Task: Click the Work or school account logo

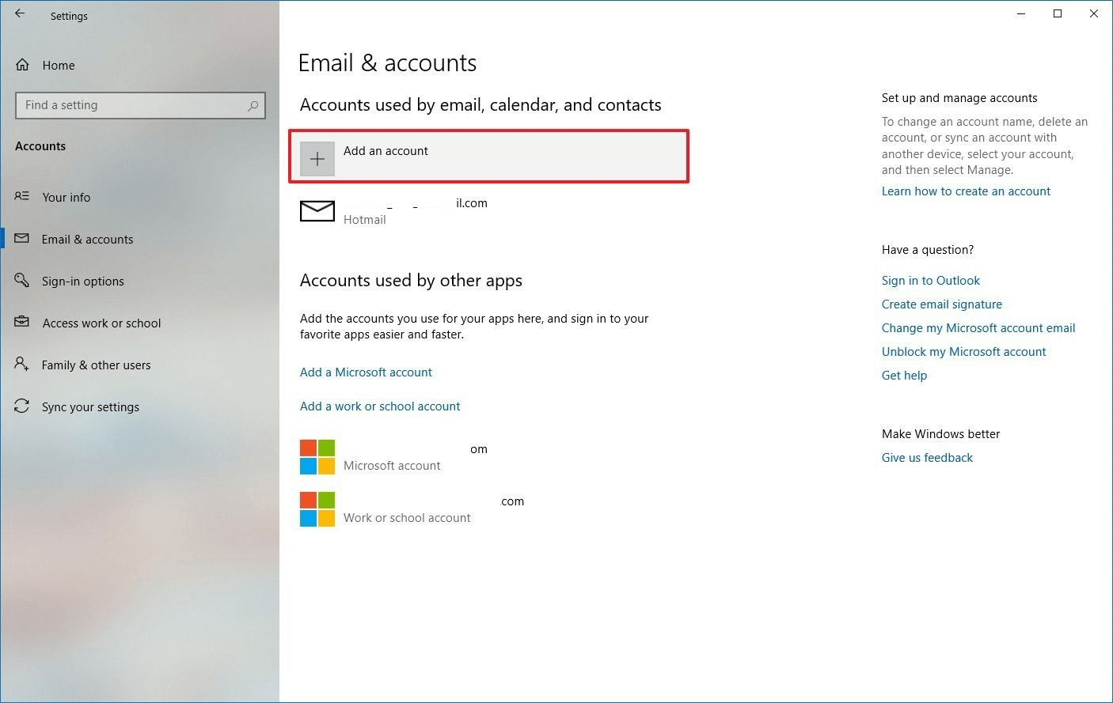Action: [x=317, y=509]
